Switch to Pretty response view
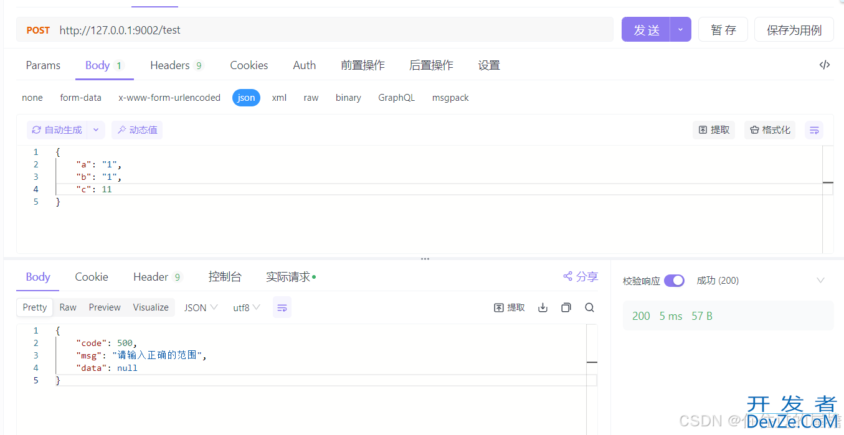 point(35,307)
